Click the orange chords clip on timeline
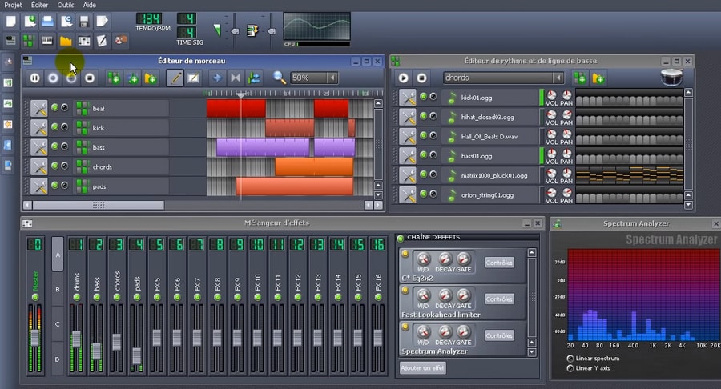 (314, 167)
